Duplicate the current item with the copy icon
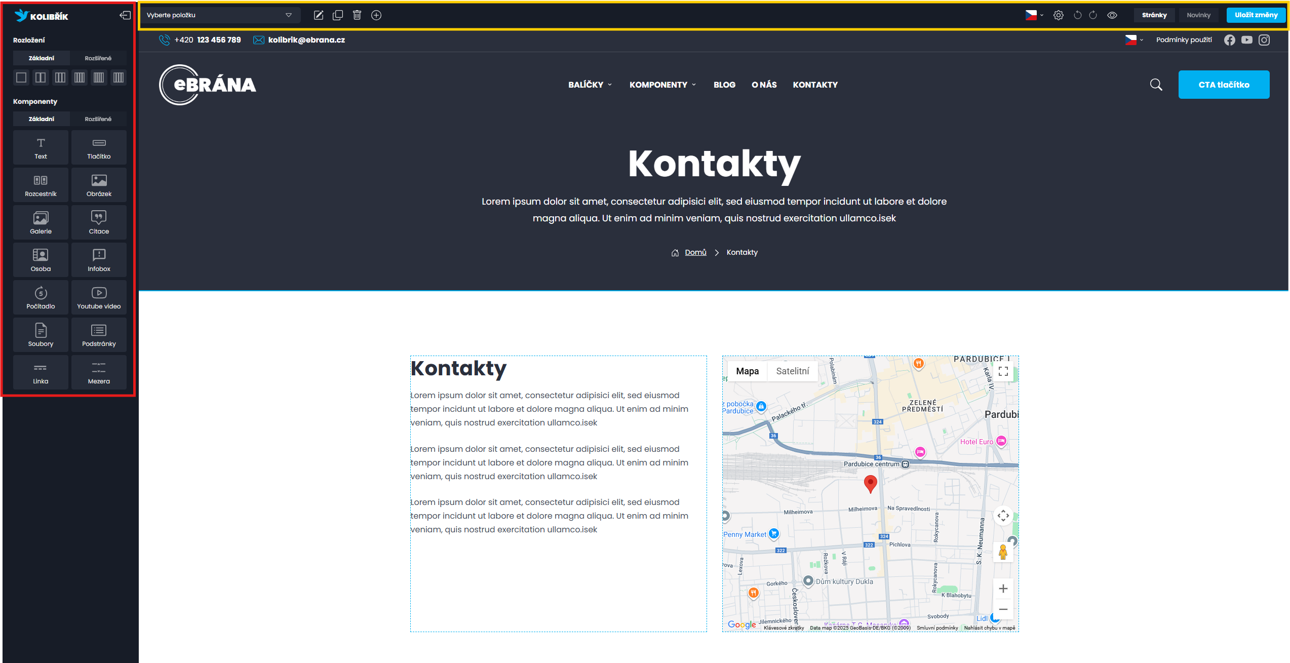The image size is (1290, 663). 338,15
